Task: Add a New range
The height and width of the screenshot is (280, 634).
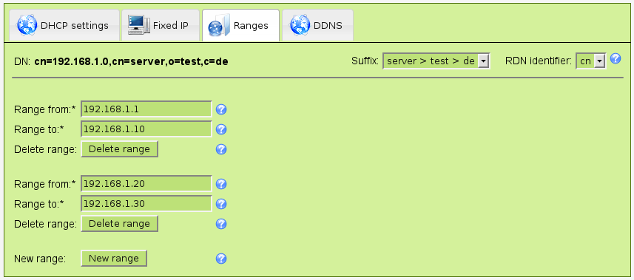Action: click(x=114, y=259)
